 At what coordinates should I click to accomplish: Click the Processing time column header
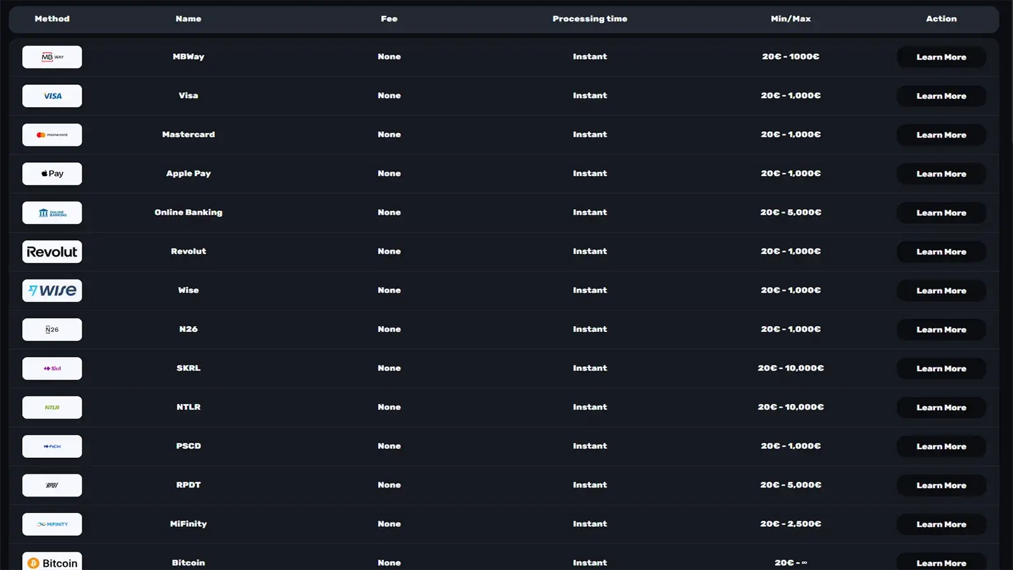click(590, 19)
